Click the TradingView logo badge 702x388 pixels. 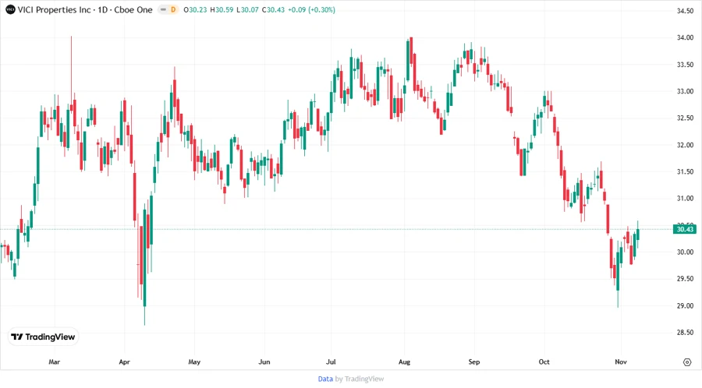(44, 337)
